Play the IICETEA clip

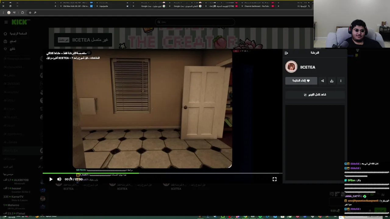[x=51, y=179]
